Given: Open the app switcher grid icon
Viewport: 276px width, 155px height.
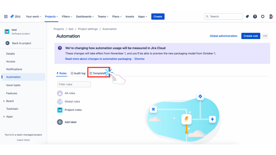Looking at the screenshot, I should 6,16.
